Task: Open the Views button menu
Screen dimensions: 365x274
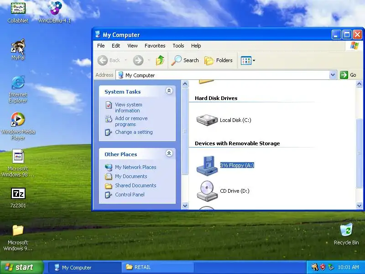Action: pos(248,60)
